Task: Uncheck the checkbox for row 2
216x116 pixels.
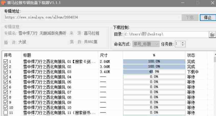Action: pos(6,66)
